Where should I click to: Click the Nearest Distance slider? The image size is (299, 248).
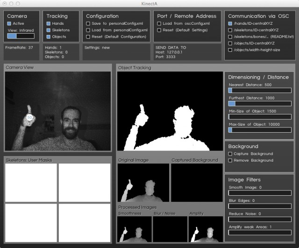[x=259, y=91]
